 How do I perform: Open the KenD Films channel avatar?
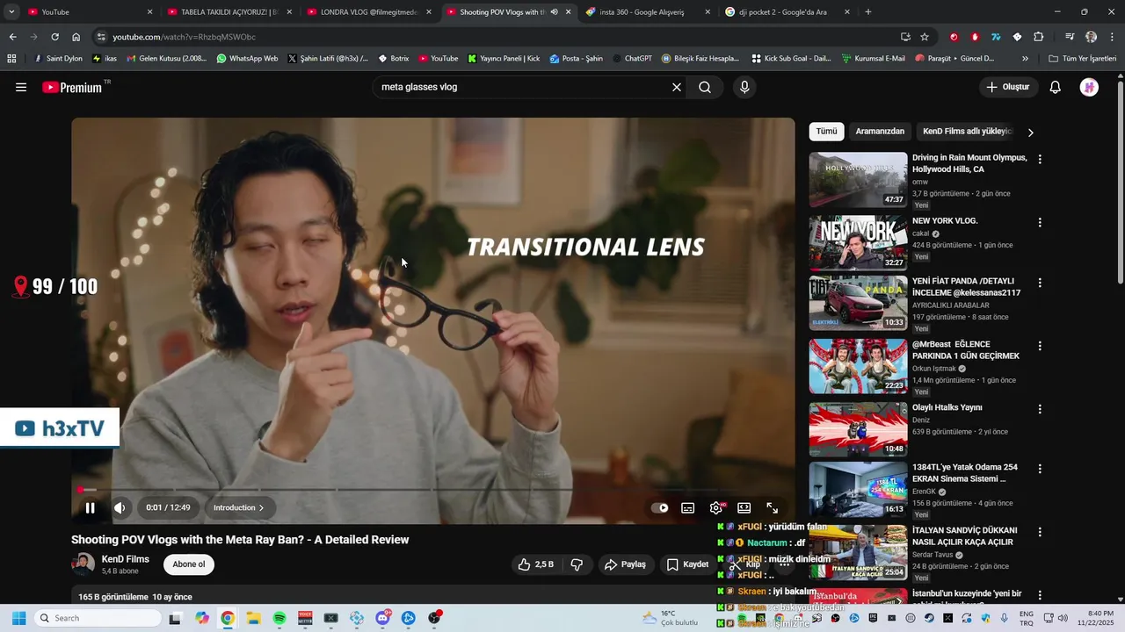pos(83,564)
